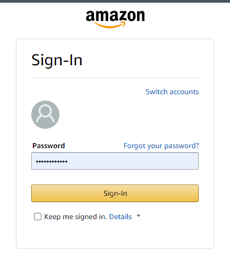Click the orange smile arrow under amazon

(110, 25)
